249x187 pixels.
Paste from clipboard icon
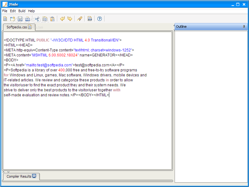[x=52, y=19]
